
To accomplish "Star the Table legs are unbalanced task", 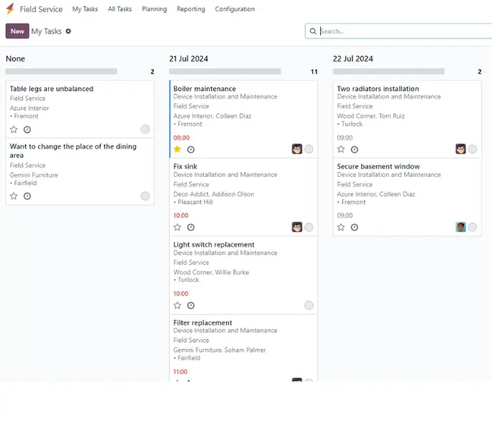I will point(14,129).
